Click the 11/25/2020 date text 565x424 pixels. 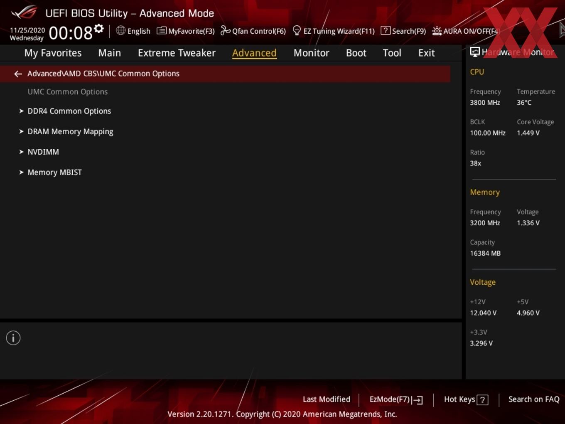point(27,30)
